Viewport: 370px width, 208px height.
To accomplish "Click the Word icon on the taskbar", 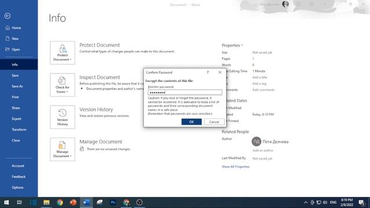I will point(86,203).
